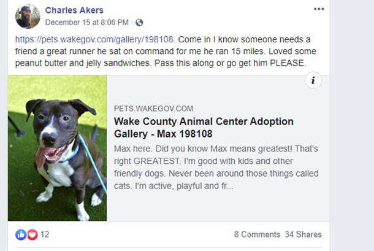
Task: Click the public globe privacy icon
Action: point(139,23)
